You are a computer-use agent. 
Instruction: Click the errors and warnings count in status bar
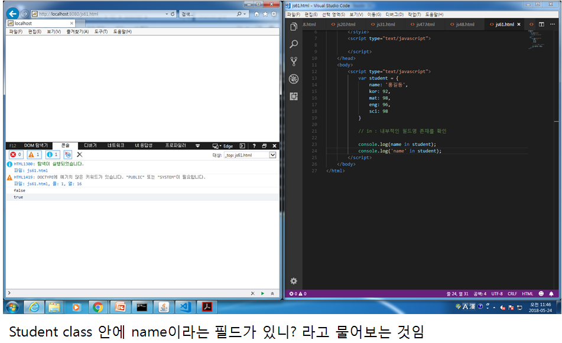[x=298, y=293]
